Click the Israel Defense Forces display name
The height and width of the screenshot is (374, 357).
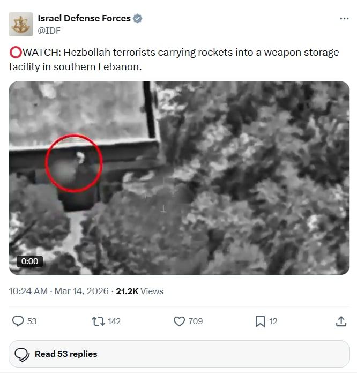pyautogui.click(x=84, y=19)
